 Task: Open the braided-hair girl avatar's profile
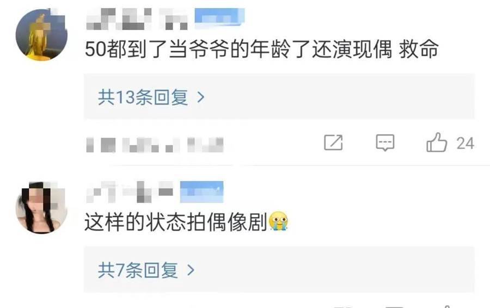[41, 207]
